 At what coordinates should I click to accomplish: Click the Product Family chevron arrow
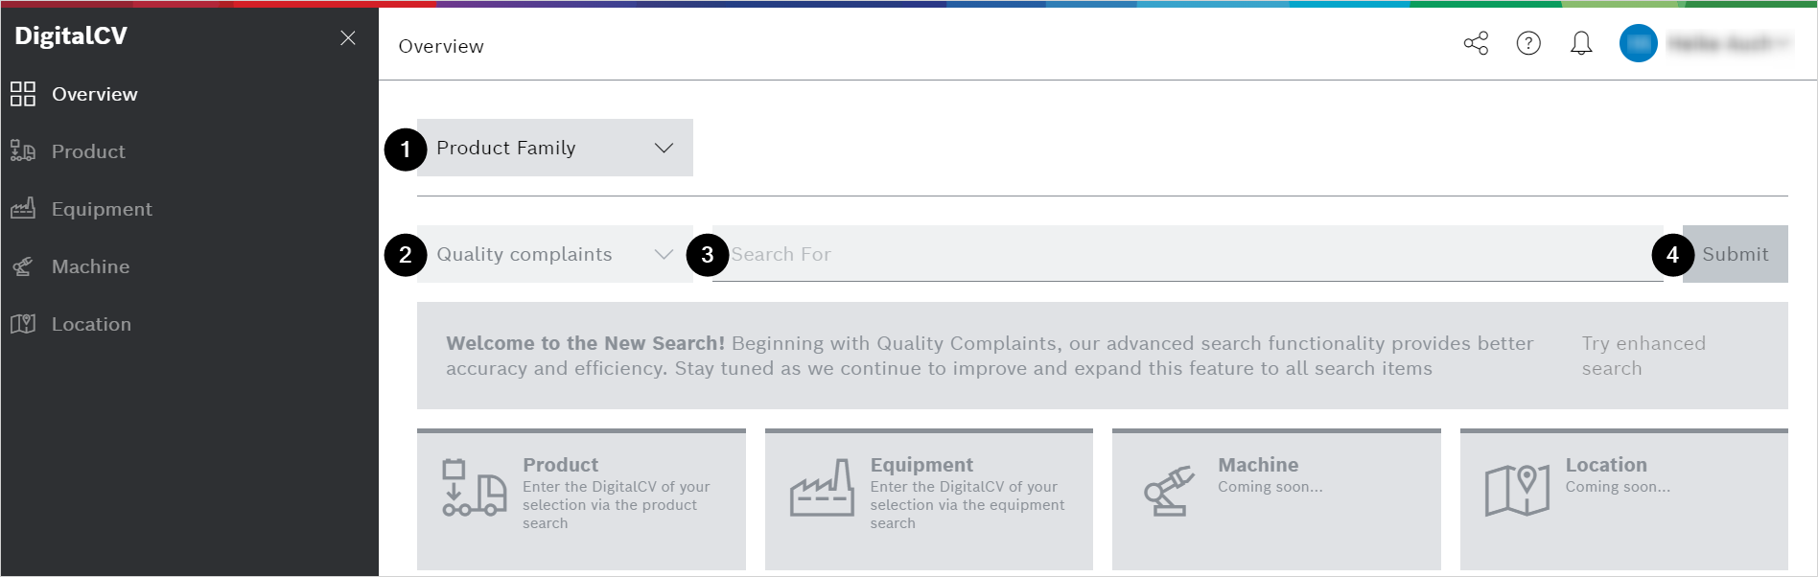point(664,148)
